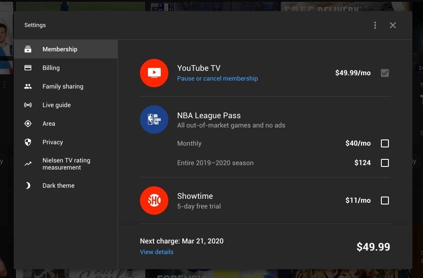The image size is (423, 278).
Task: Switch to the Billing section
Action: [51, 68]
